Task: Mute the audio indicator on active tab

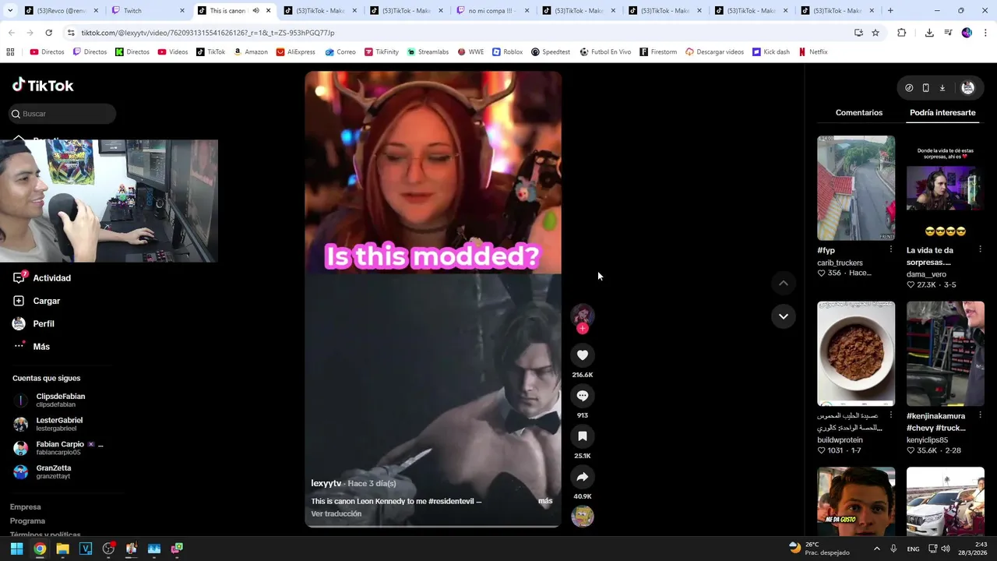Action: click(255, 11)
